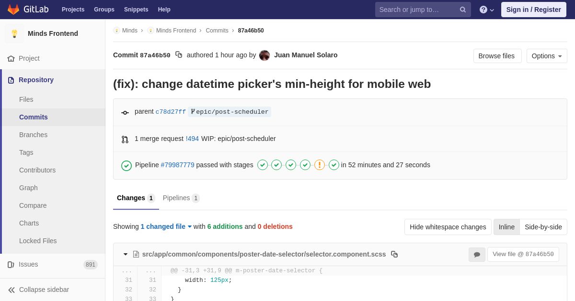The image size is (575, 301).
Task: Open the Help question mark menu
Action: 486,10
